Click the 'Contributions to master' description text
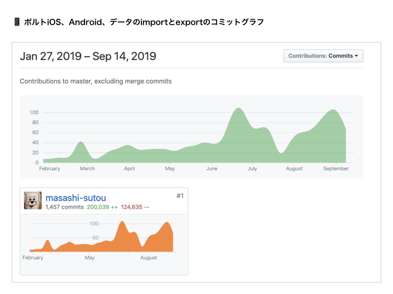 click(96, 81)
